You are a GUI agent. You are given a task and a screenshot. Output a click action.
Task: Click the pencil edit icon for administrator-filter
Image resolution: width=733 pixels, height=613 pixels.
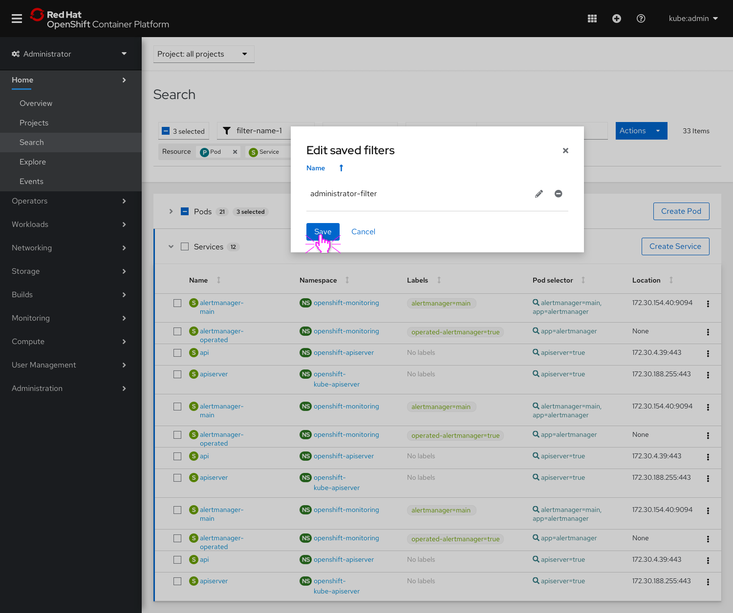(539, 194)
